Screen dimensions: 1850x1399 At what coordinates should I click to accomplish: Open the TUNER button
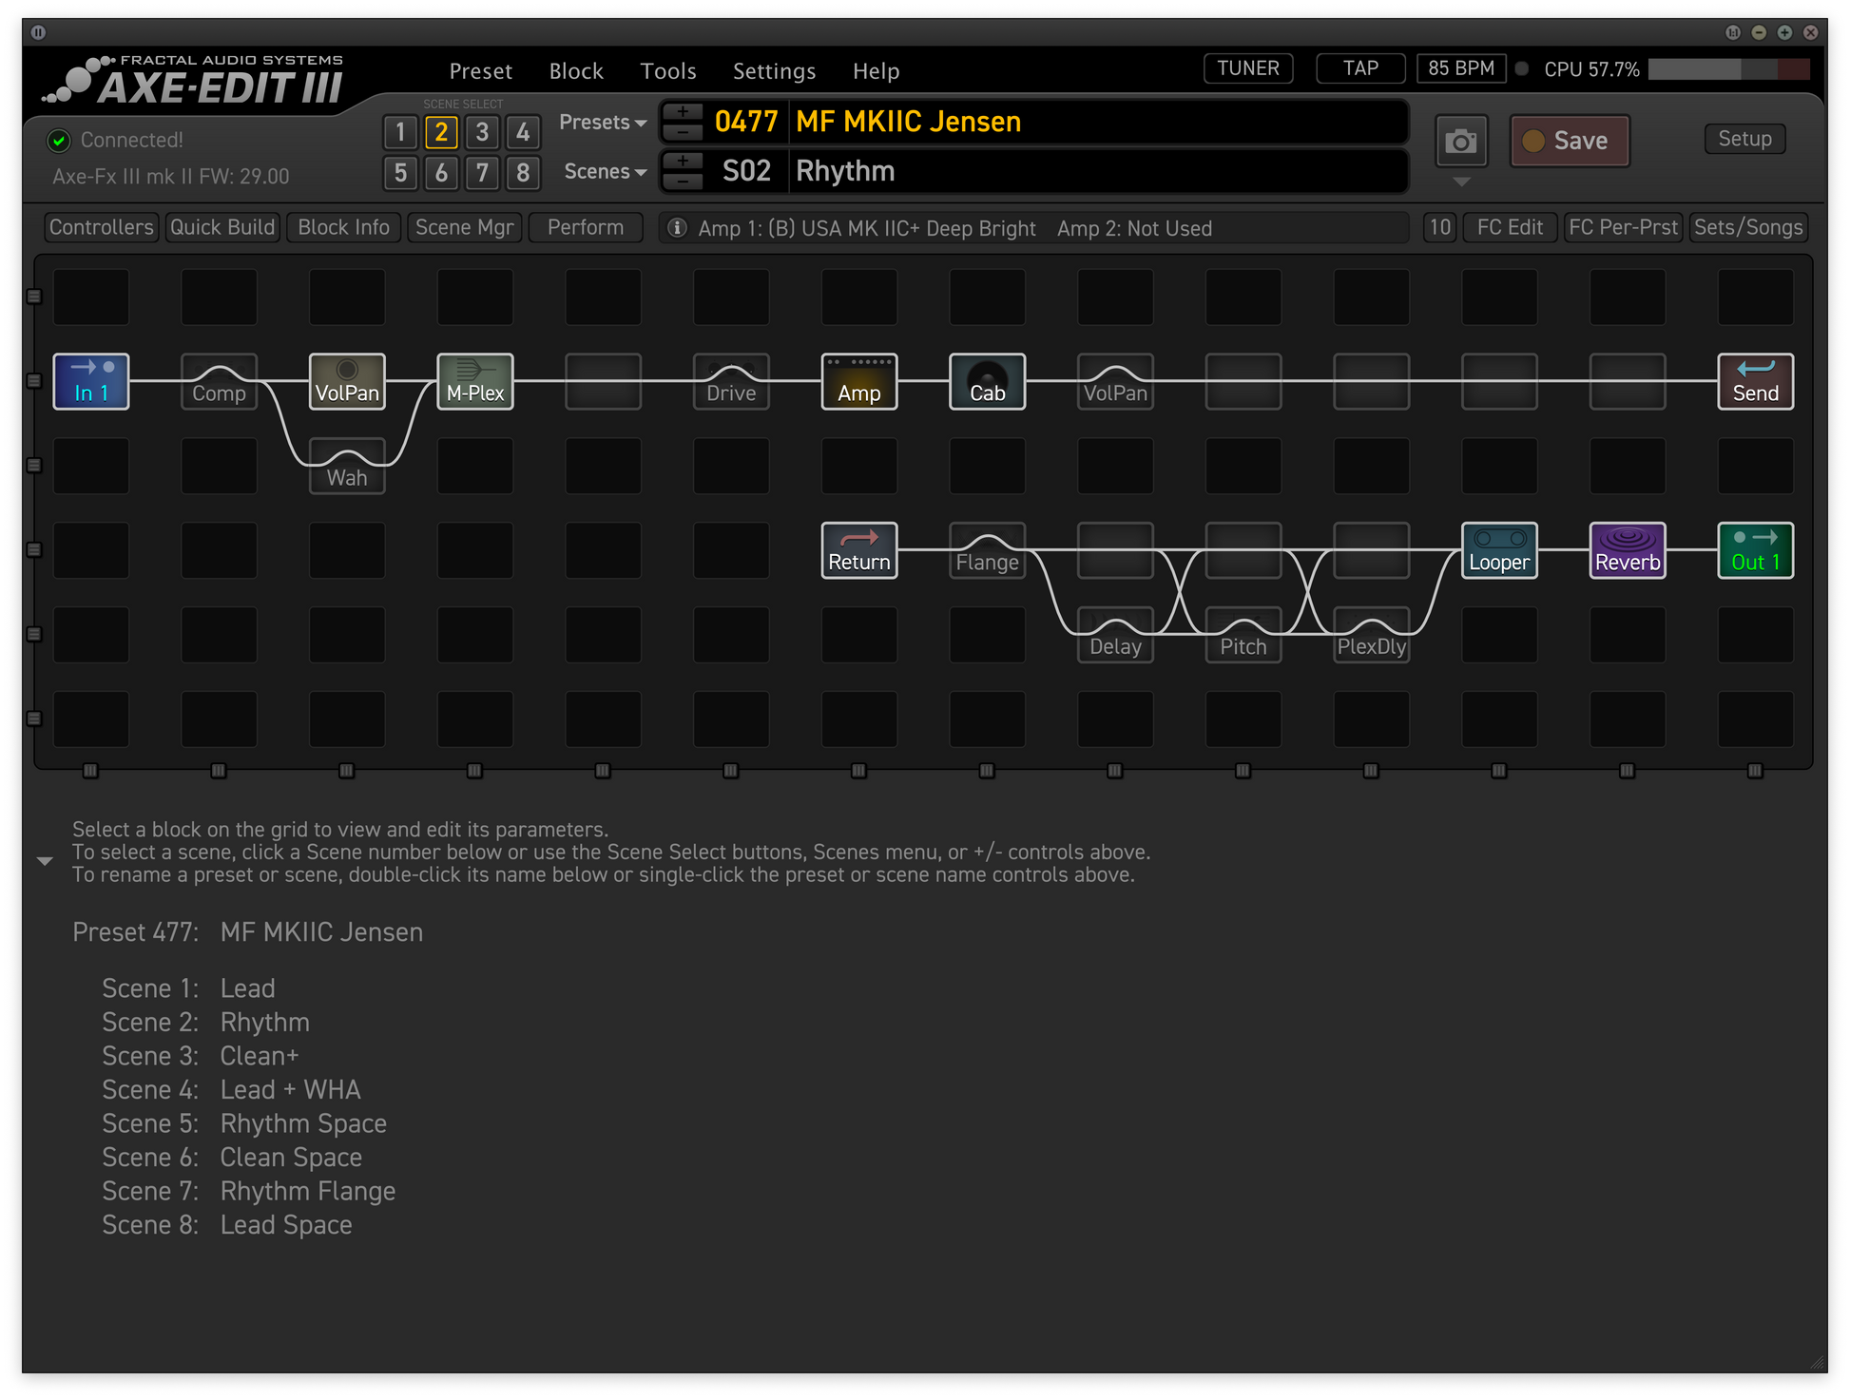(x=1247, y=68)
